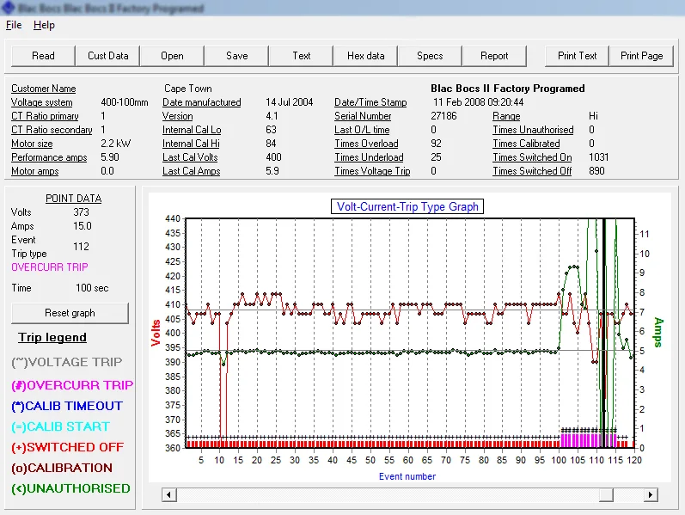Click the Internal Cal Hi label
The width and height of the screenshot is (685, 515).
click(x=191, y=144)
